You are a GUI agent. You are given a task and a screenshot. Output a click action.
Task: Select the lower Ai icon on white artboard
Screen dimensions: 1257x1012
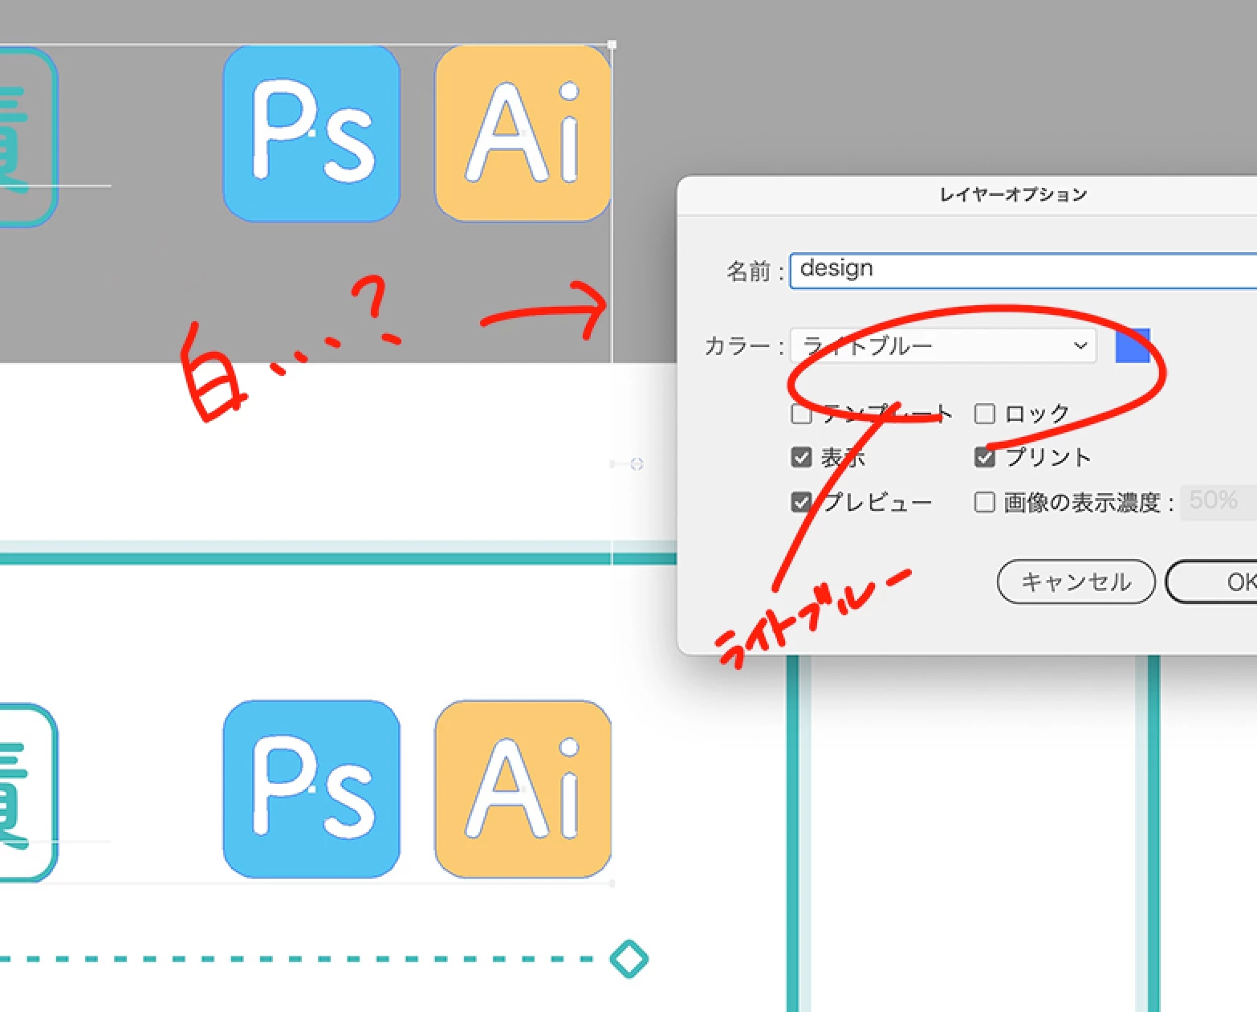(x=523, y=789)
